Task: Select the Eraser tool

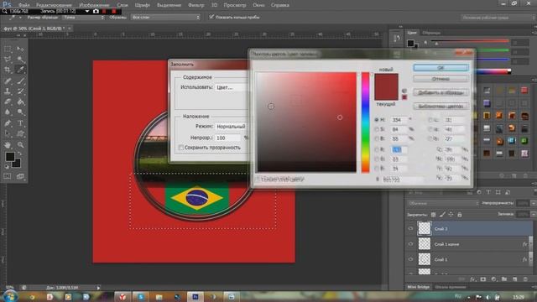Action: click(x=8, y=102)
